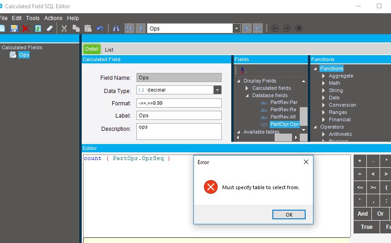Click the plus operator button
This screenshot has width=391, height=243.
[x=360, y=161]
